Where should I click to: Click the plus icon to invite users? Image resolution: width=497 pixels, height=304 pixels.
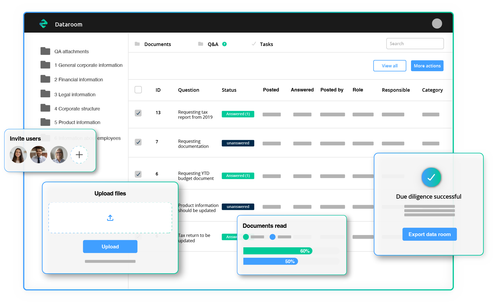click(x=79, y=155)
